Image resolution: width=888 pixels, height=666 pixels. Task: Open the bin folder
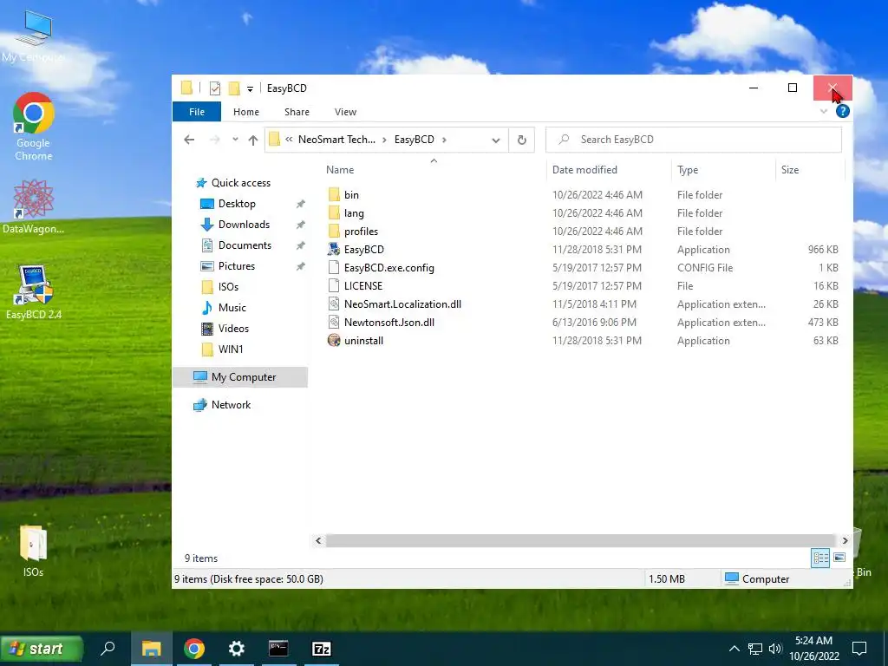(351, 195)
